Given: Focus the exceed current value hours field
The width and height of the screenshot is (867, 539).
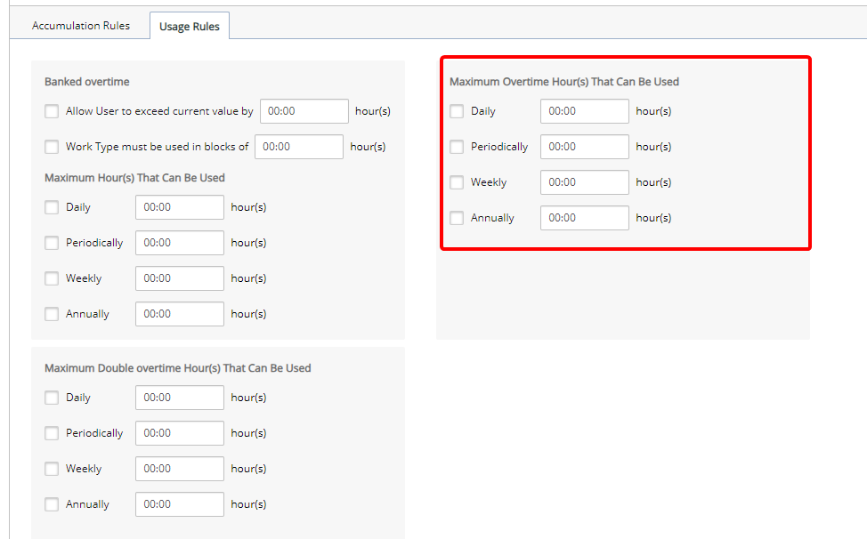Looking at the screenshot, I should pyautogui.click(x=304, y=111).
